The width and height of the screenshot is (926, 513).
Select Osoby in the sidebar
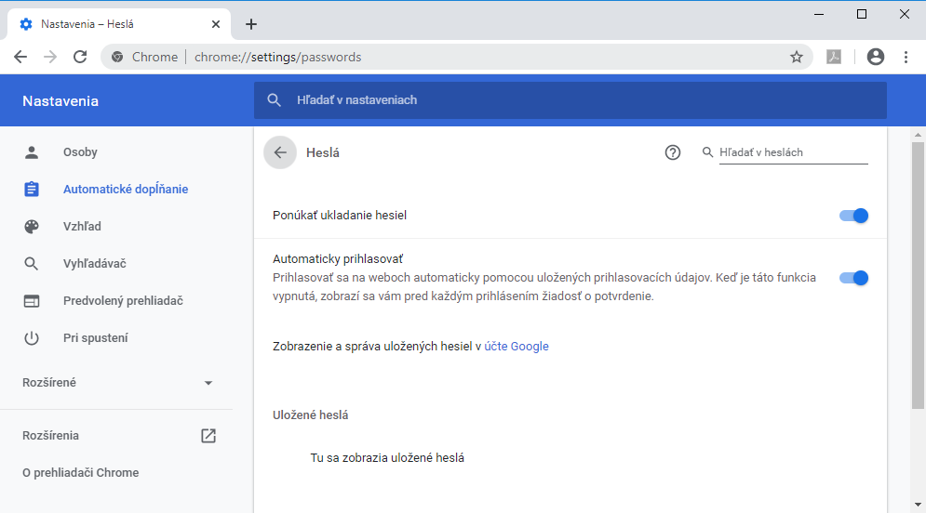[x=80, y=152]
